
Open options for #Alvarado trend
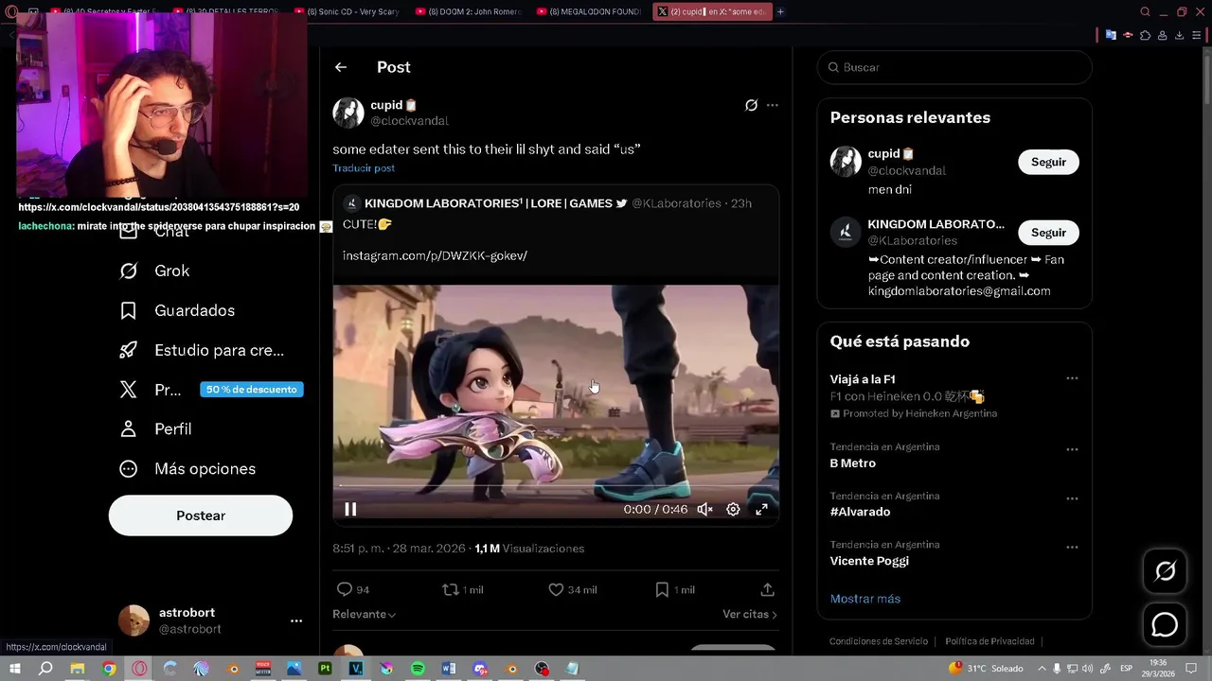(1072, 498)
